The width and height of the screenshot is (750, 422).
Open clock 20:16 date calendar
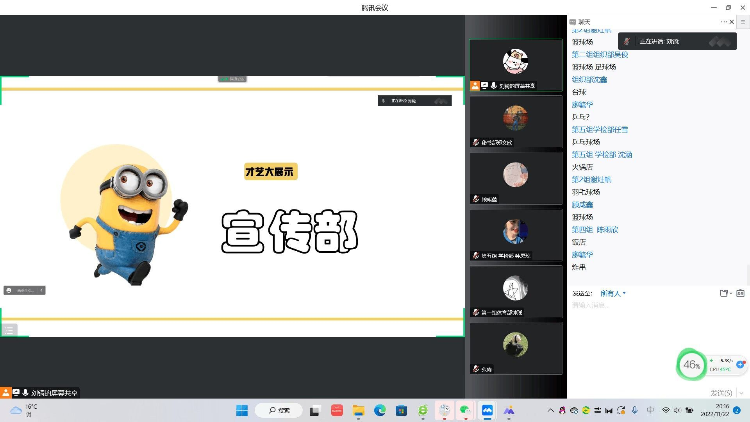[x=714, y=410]
